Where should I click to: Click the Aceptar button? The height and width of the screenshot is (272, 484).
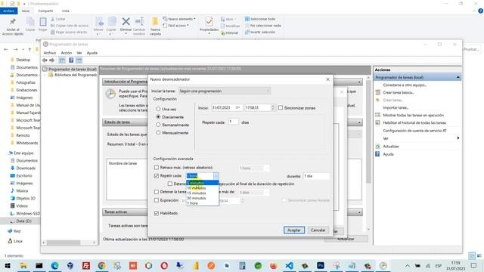(x=294, y=230)
